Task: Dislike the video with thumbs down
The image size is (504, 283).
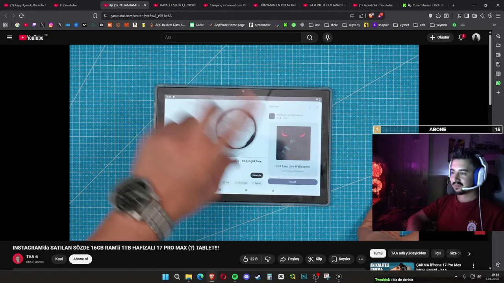Action: click(x=268, y=259)
